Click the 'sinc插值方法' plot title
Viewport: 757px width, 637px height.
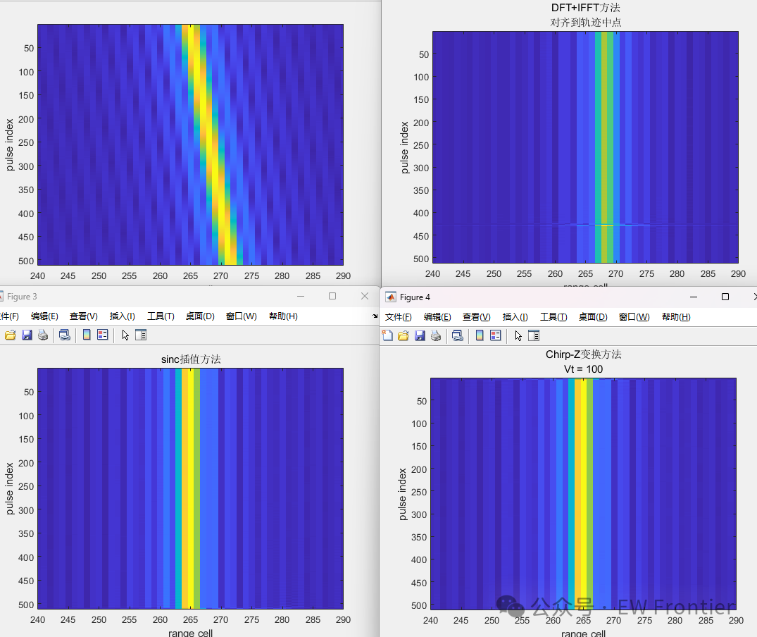[x=191, y=359]
